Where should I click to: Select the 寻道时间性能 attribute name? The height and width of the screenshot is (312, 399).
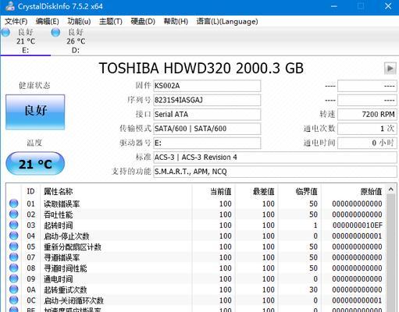point(66,268)
